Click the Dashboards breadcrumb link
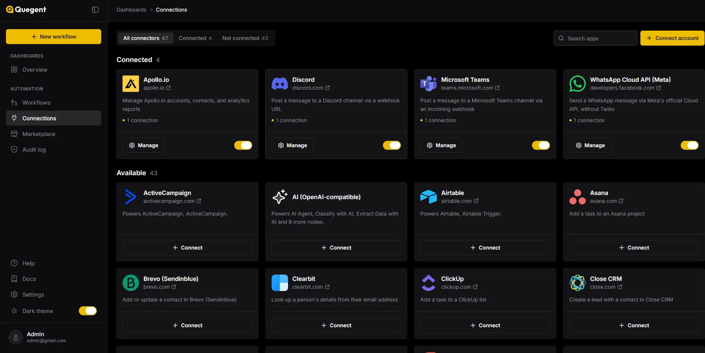The height and width of the screenshot is (353, 705). coord(132,10)
